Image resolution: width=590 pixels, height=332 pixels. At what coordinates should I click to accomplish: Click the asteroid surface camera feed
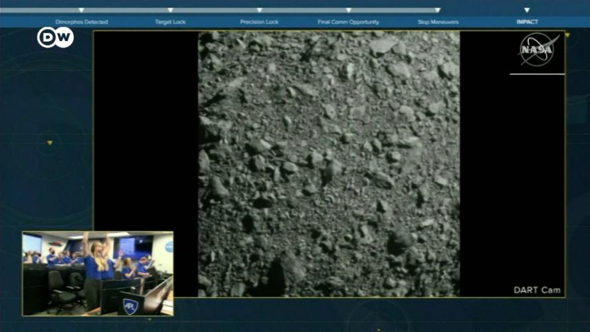click(x=329, y=164)
